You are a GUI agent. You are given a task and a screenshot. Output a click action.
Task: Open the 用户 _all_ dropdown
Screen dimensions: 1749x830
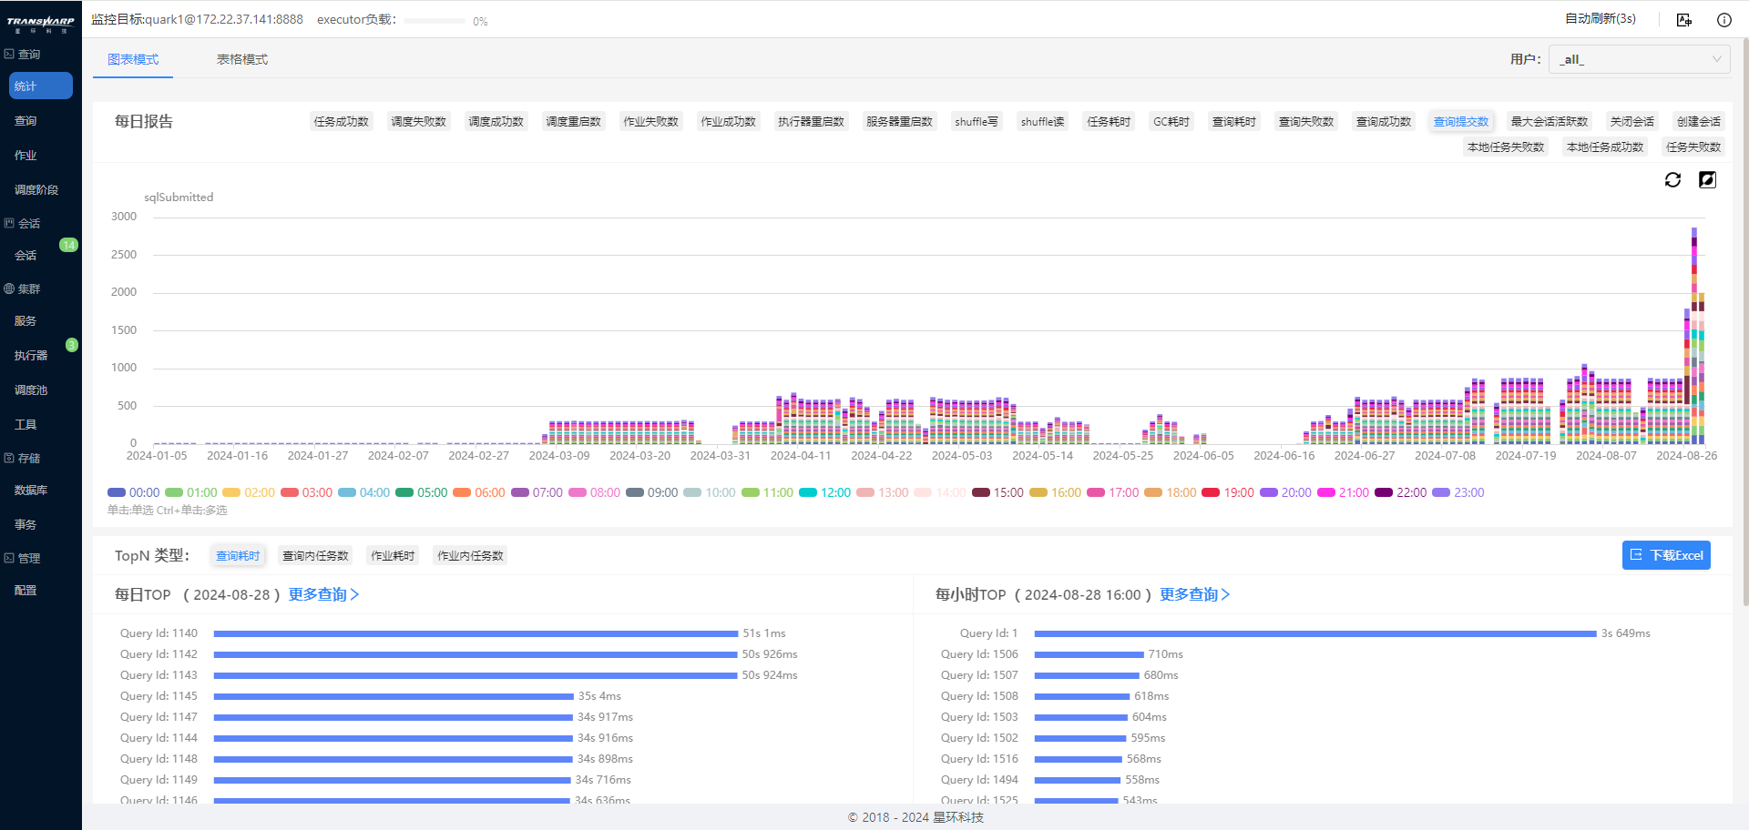(1640, 59)
